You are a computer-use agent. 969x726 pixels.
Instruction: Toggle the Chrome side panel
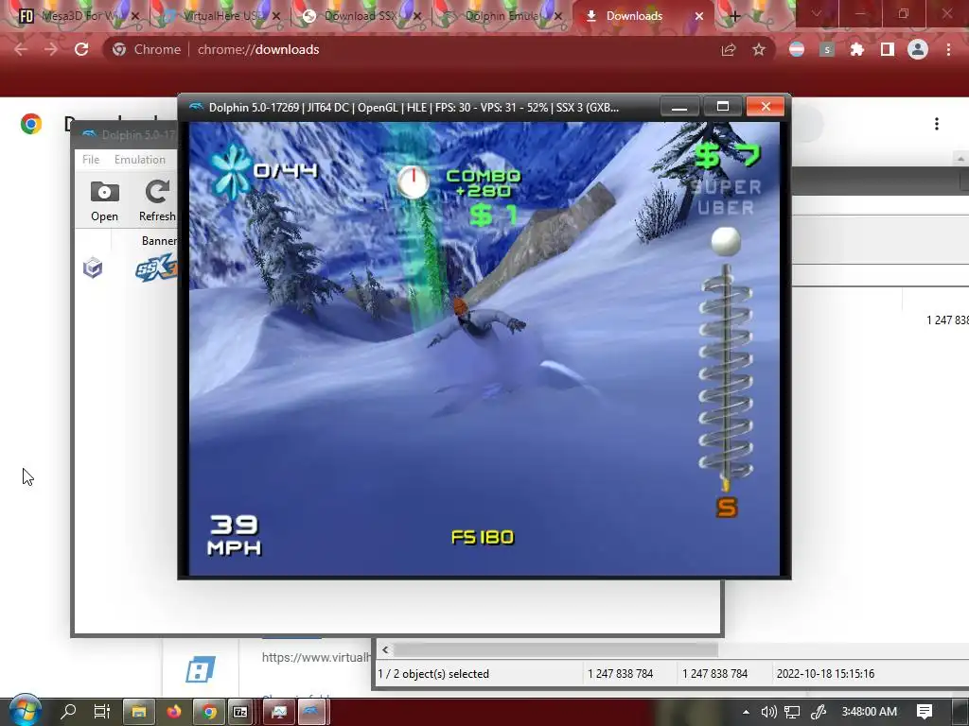(888, 50)
